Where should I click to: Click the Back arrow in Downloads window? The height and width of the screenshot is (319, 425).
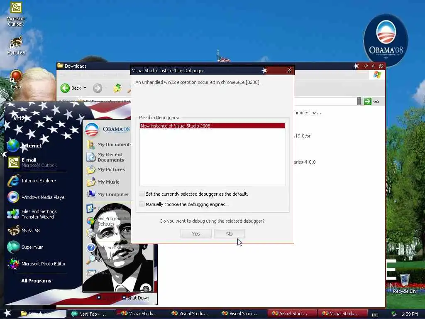coord(65,88)
